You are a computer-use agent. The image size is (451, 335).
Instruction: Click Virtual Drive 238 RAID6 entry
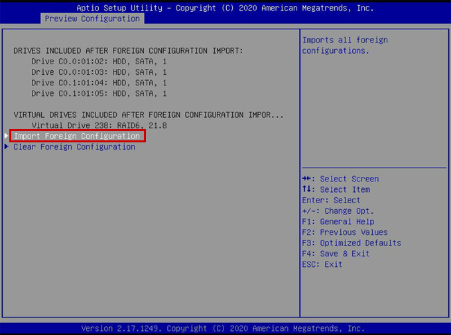coord(99,125)
